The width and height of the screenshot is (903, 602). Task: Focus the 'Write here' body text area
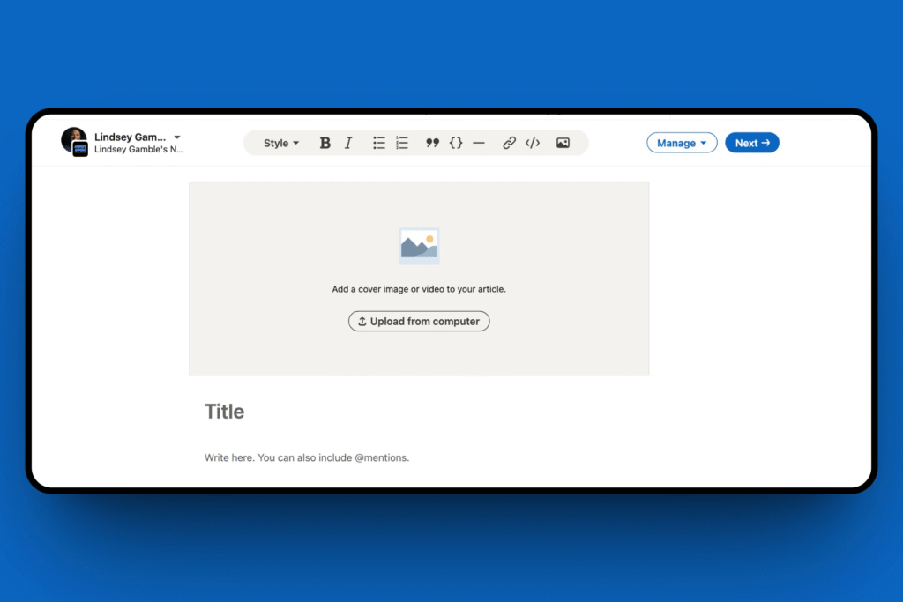coord(307,457)
